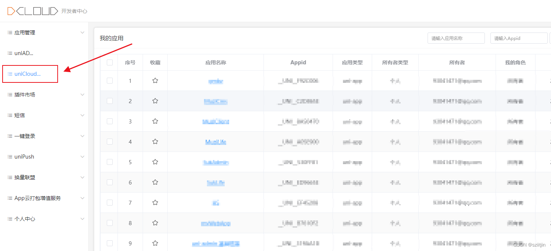Expand the App云打包增值服务 chevron

pyautogui.click(x=82, y=198)
